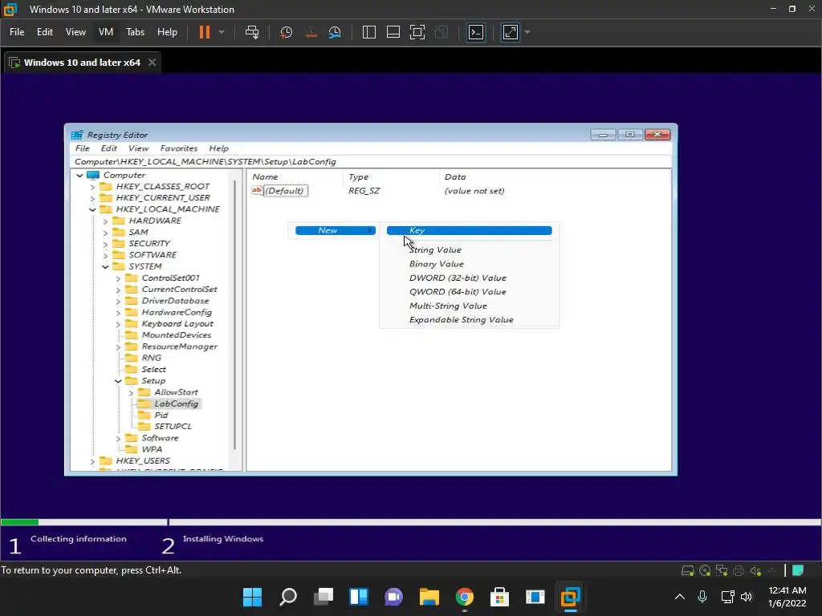Open VMware Tabs menu

(135, 32)
